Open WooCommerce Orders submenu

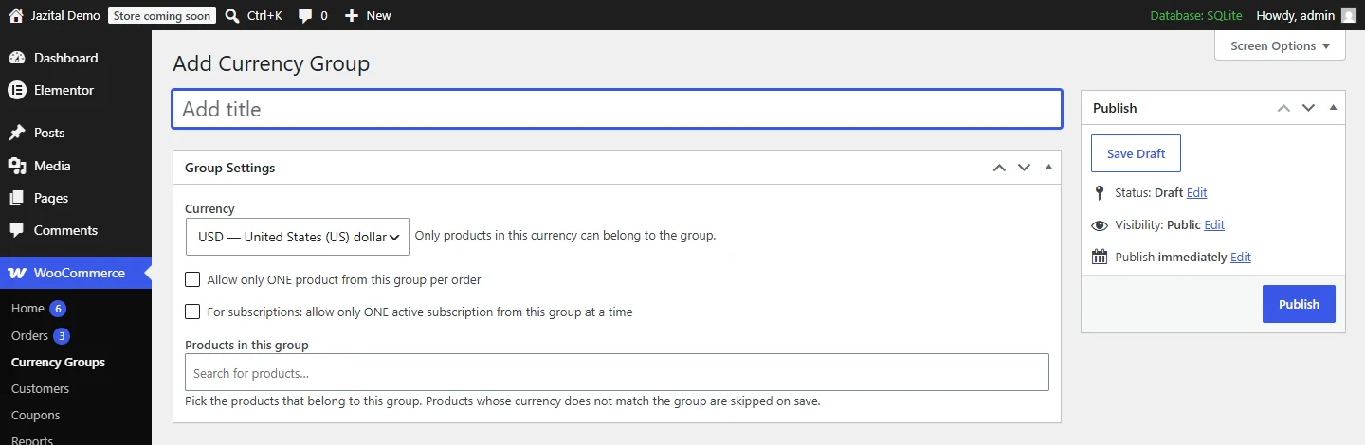29,335
